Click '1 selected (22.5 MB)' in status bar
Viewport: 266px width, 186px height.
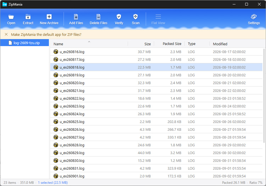(53, 182)
